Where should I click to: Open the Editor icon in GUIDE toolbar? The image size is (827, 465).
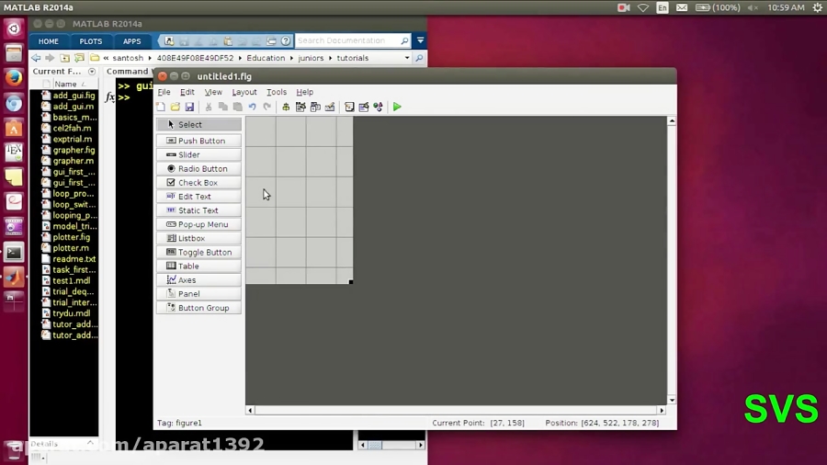[x=349, y=107]
